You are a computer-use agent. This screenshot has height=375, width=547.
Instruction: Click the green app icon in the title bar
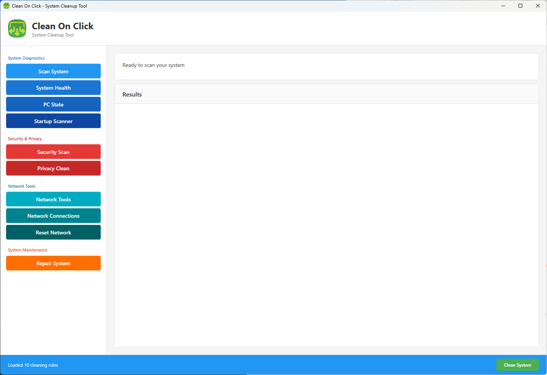coord(5,6)
